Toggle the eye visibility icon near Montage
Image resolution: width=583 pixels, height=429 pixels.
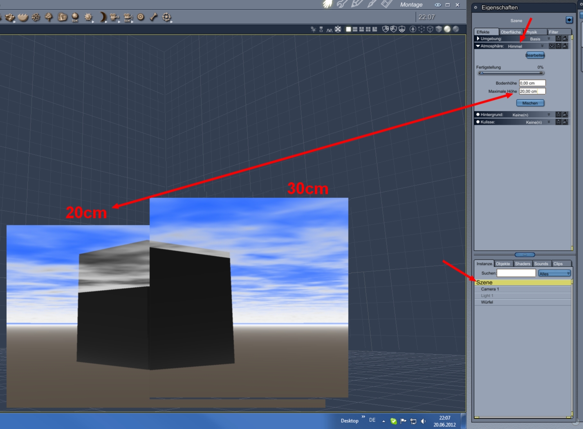[438, 5]
